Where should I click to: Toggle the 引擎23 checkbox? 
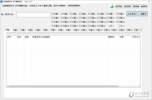pos(107,22)
